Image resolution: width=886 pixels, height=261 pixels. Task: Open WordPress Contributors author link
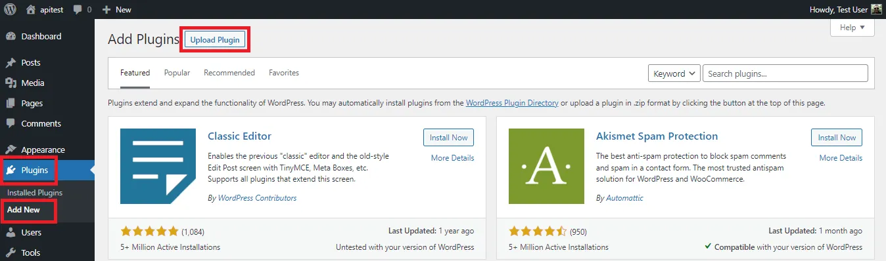pyautogui.click(x=257, y=198)
